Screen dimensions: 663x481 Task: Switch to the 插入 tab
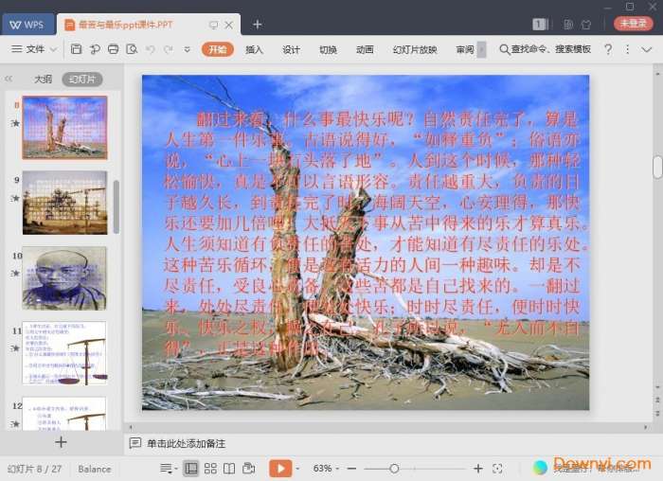pyautogui.click(x=254, y=49)
